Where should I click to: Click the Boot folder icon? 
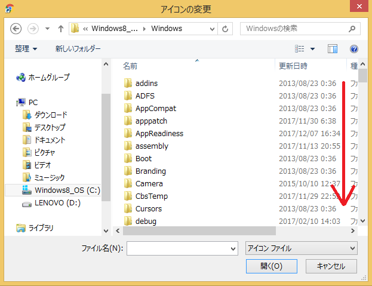128,158
